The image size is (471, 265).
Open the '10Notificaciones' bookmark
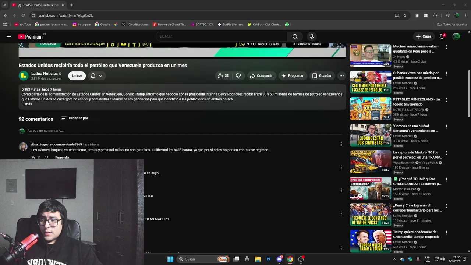135,25
